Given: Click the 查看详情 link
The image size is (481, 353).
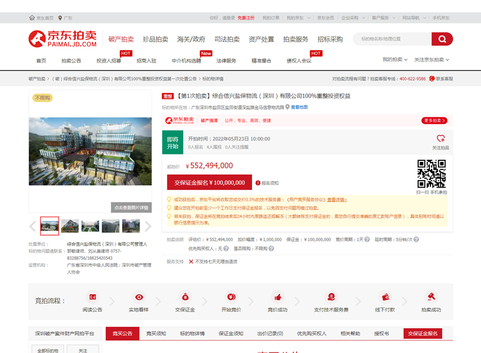Looking at the screenshot, I should (337, 200).
